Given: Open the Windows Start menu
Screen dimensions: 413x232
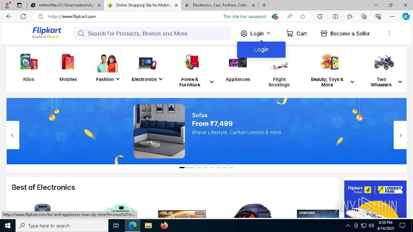Looking at the screenshot, I should click(x=8, y=226).
